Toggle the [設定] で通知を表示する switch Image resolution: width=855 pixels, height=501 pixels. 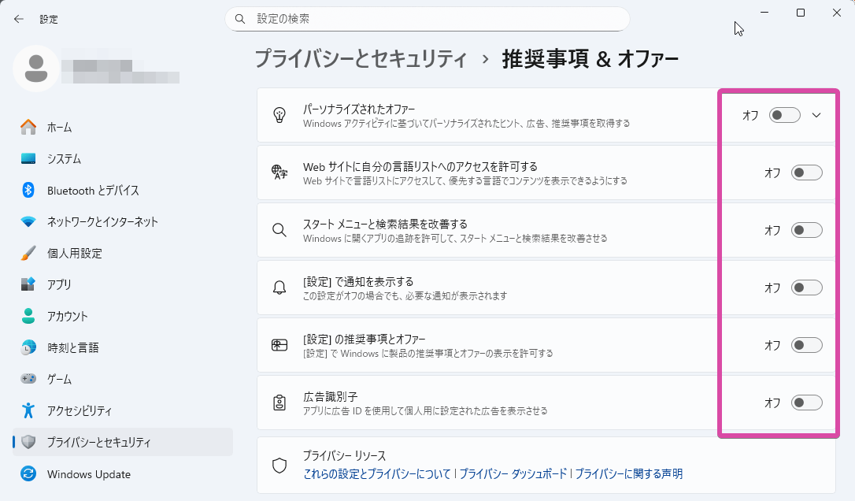(807, 288)
